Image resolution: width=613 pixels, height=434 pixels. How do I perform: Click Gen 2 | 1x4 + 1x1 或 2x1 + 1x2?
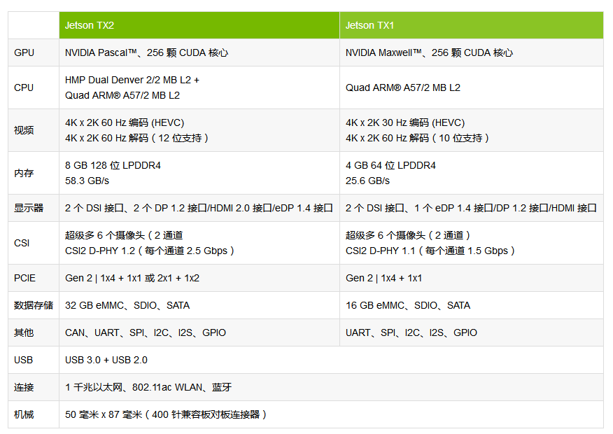132,278
